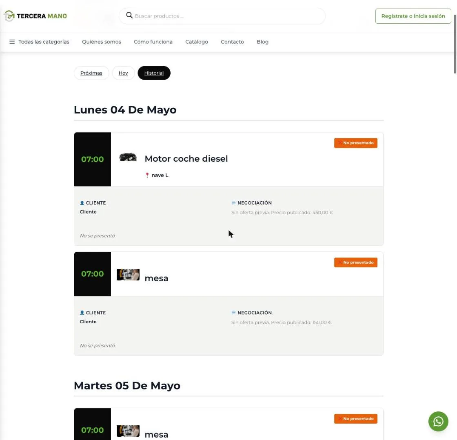The image size is (457, 440).
Task: Click the Motor coche diesel thumbnail
Action: (128, 157)
